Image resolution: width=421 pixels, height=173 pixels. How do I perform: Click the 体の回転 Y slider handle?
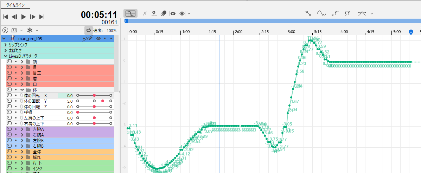point(102,101)
